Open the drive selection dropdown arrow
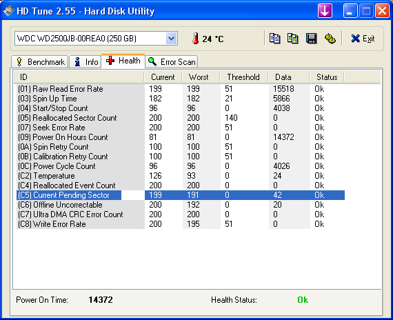Image resolution: width=393 pixels, height=320 pixels. [x=172, y=39]
